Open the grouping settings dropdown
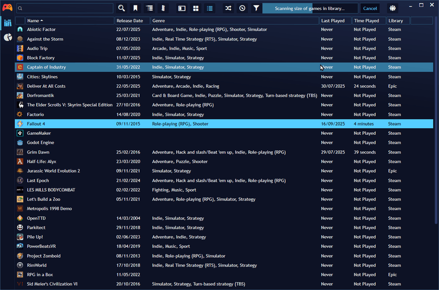The image size is (439, 290). [149, 8]
